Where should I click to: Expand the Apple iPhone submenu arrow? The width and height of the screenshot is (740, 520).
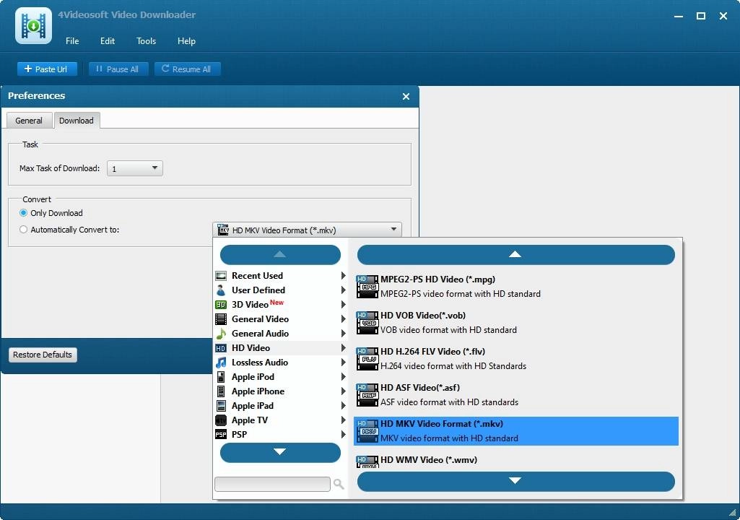click(343, 391)
